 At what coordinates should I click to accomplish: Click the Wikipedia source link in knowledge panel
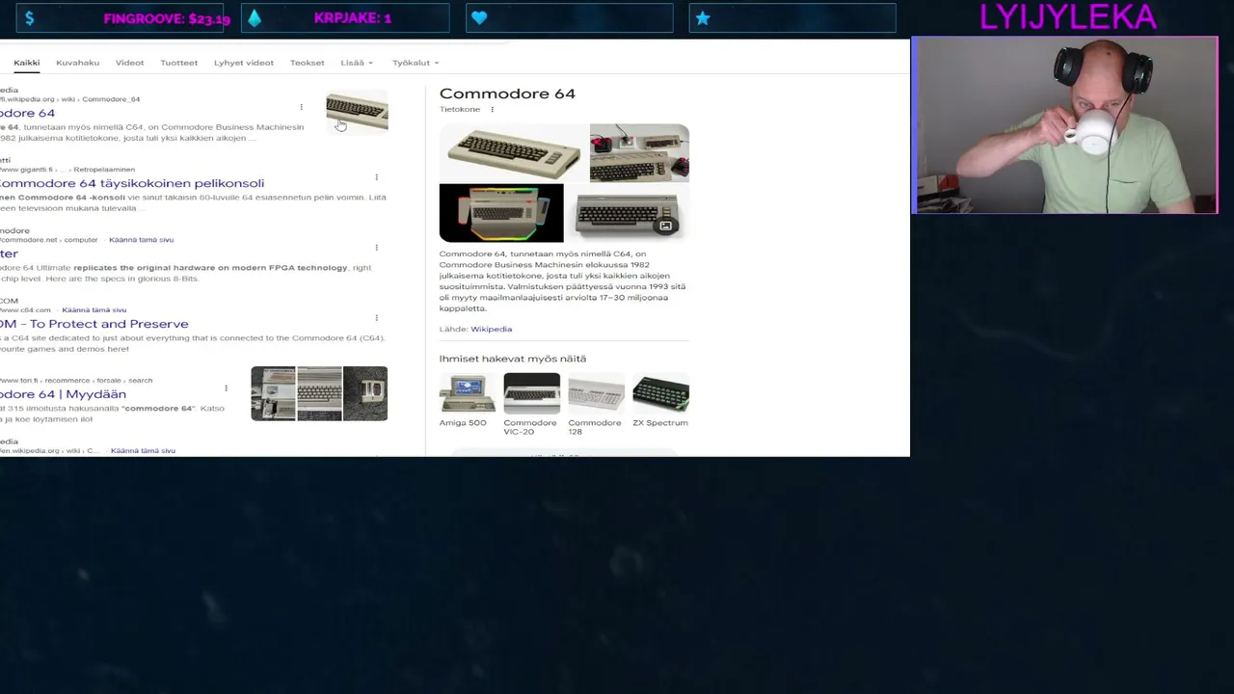(x=491, y=330)
